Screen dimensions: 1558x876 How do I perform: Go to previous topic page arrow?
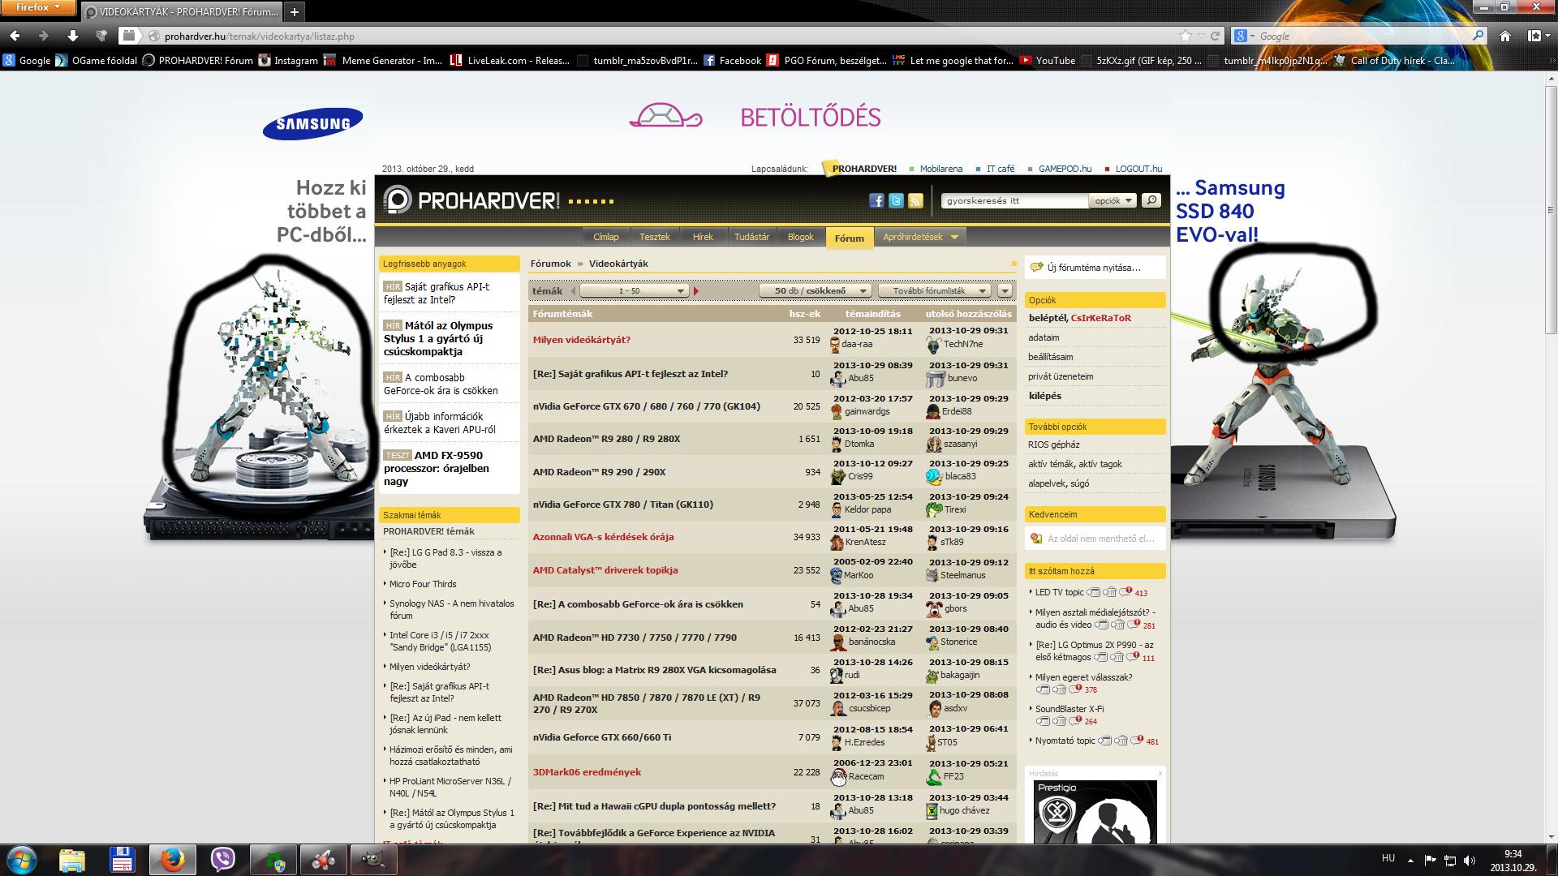573,290
